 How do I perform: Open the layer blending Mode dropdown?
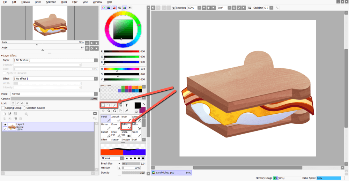54,94
